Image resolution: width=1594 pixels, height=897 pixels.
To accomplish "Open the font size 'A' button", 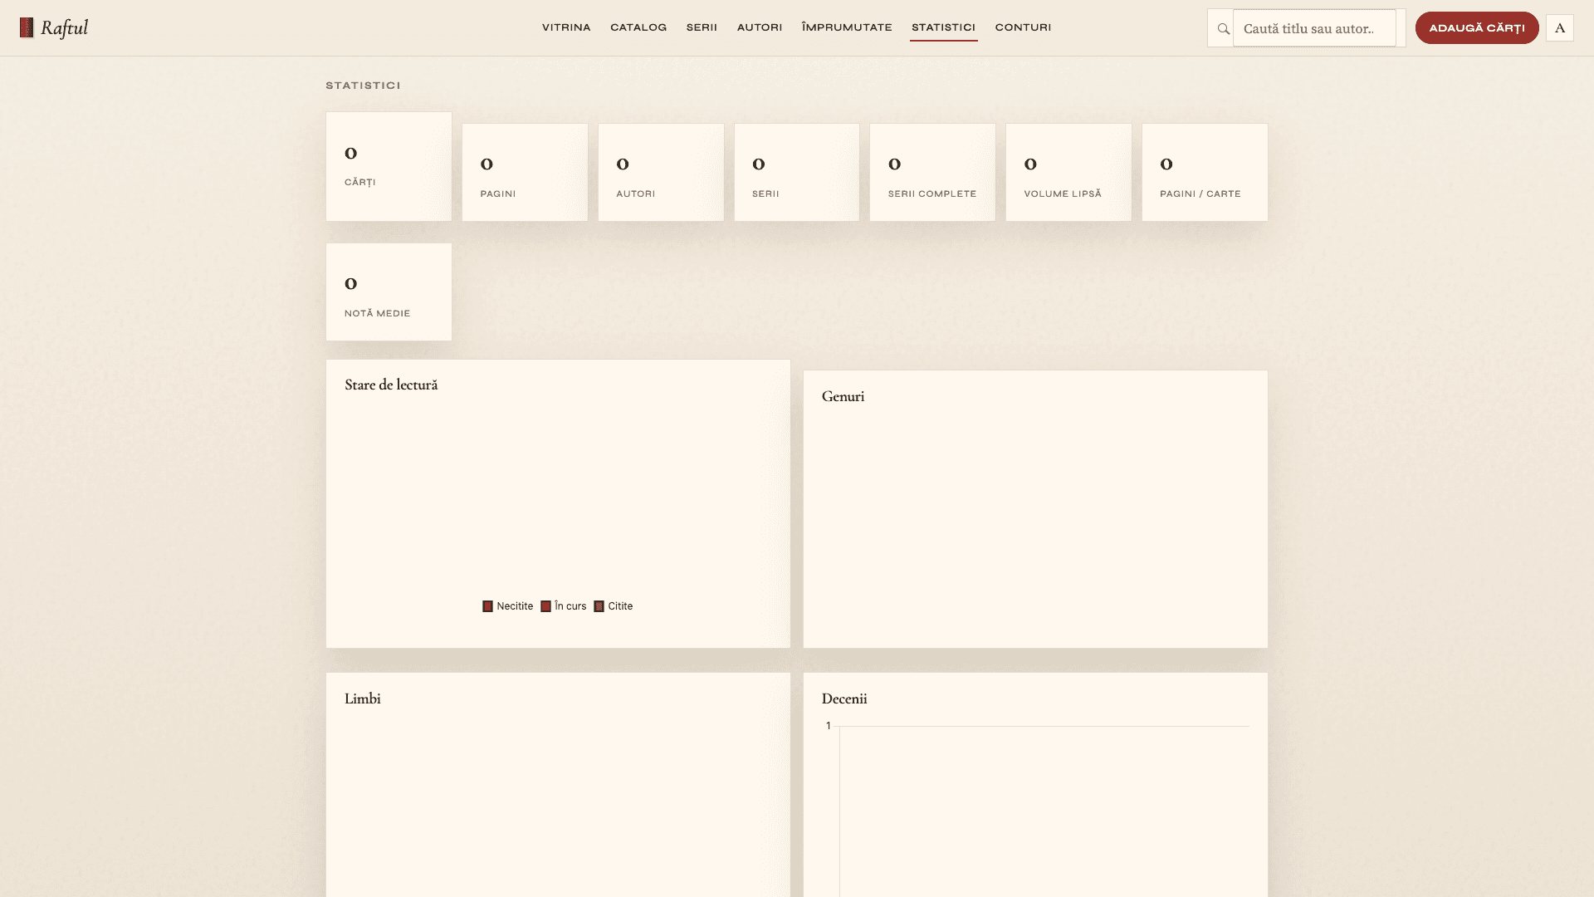I will (x=1559, y=28).
